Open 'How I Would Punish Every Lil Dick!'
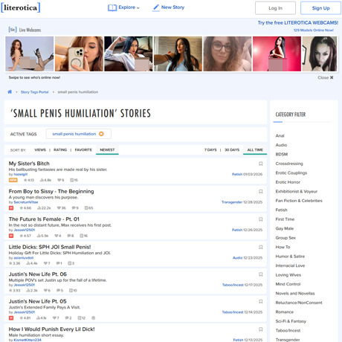Screen dimensions: 342x342 pyautogui.click(x=52, y=329)
